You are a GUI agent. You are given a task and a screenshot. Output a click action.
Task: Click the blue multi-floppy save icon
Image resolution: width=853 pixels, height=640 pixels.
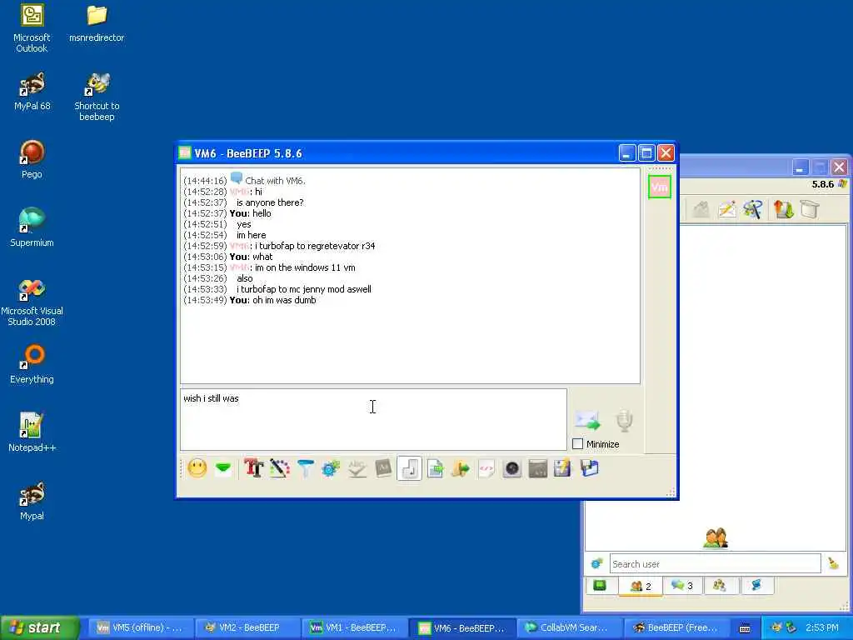tap(589, 468)
